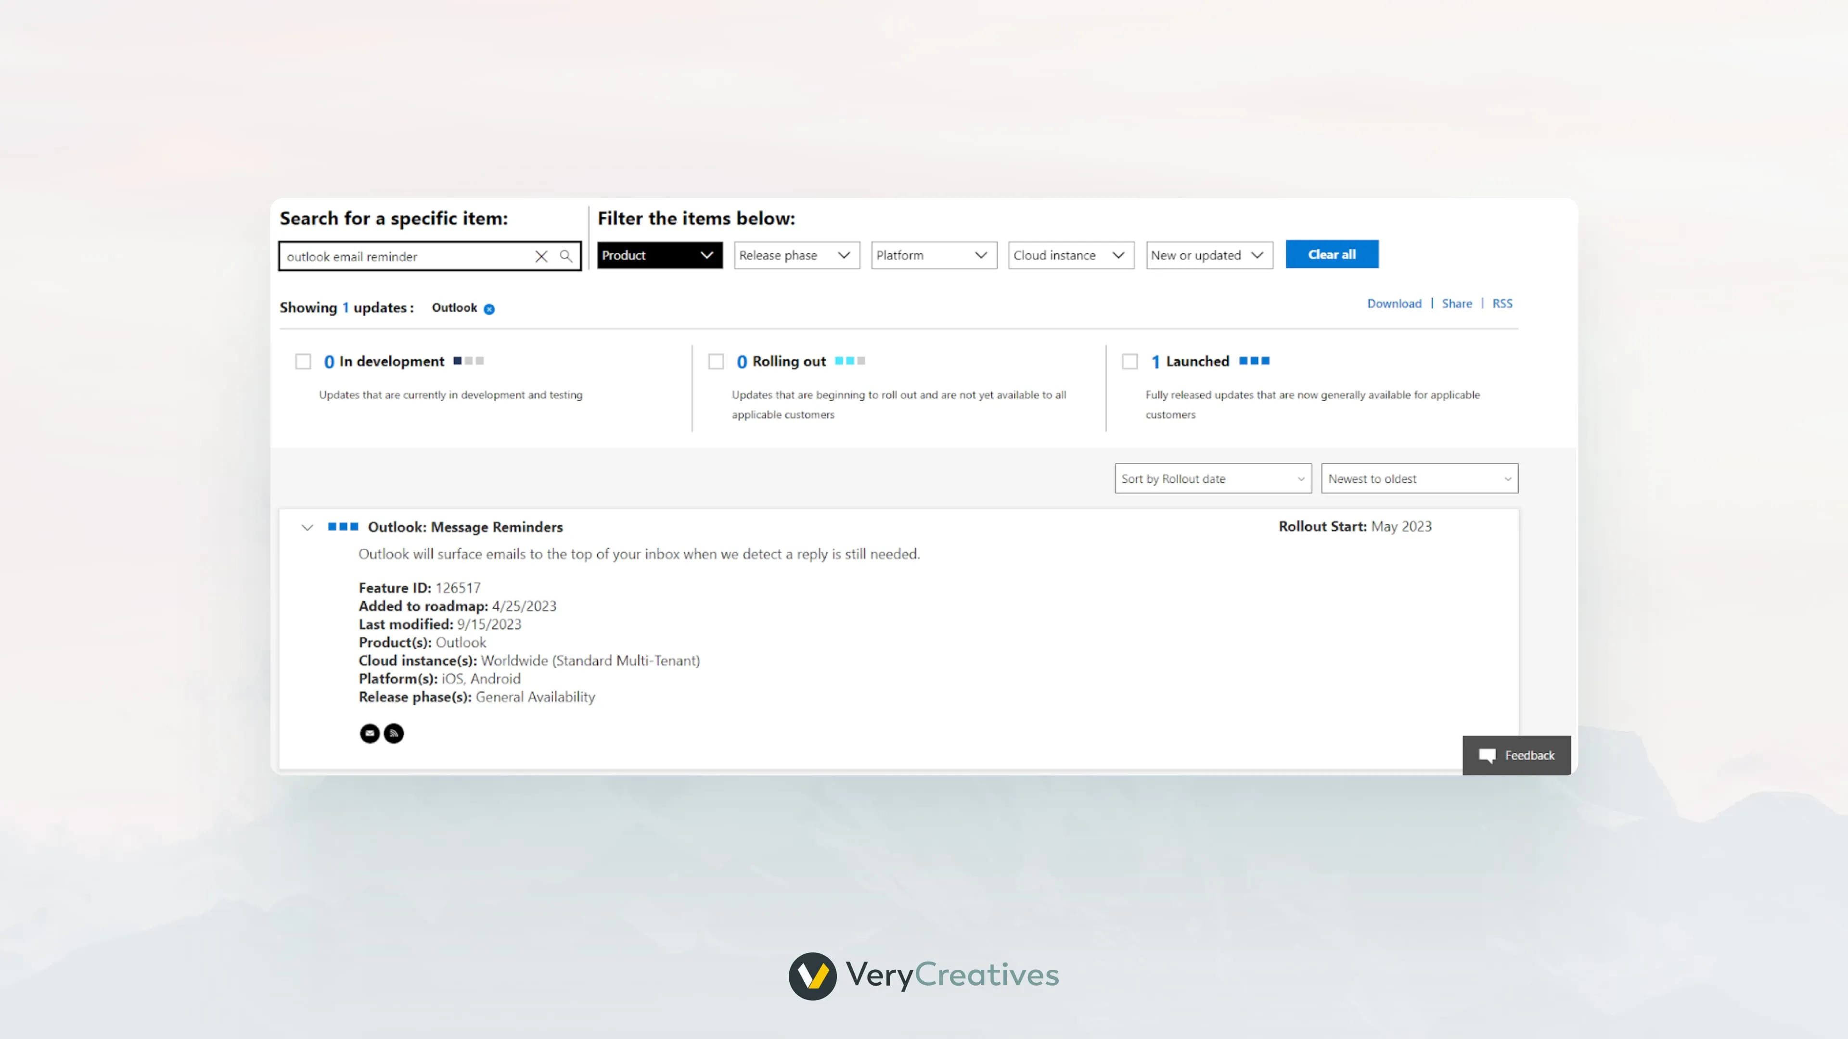
Task: Expand the Platform filter dropdown
Action: click(x=933, y=255)
